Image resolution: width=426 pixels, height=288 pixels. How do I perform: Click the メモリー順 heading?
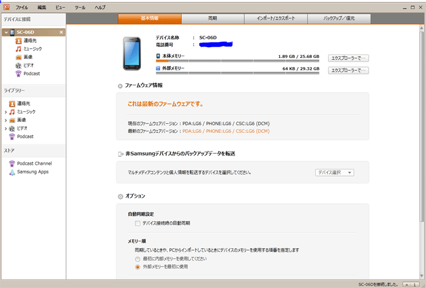click(137, 241)
